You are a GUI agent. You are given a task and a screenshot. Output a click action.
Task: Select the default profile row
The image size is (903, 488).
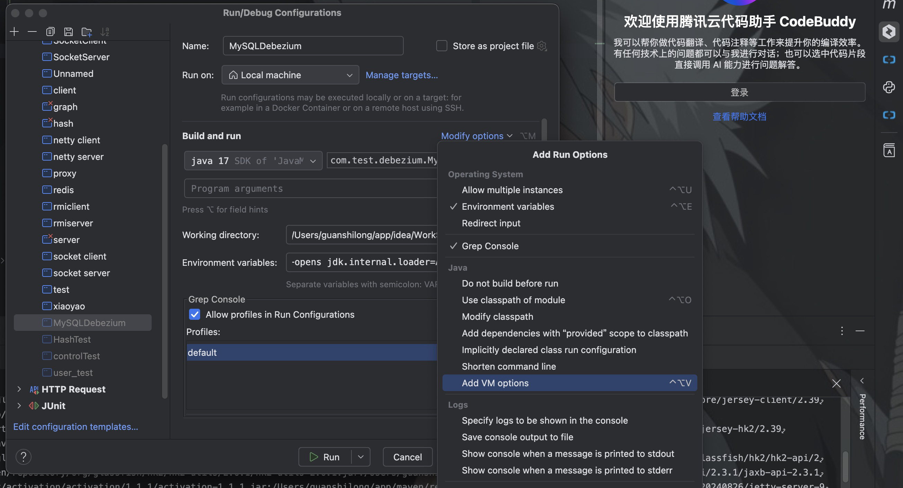click(x=312, y=352)
